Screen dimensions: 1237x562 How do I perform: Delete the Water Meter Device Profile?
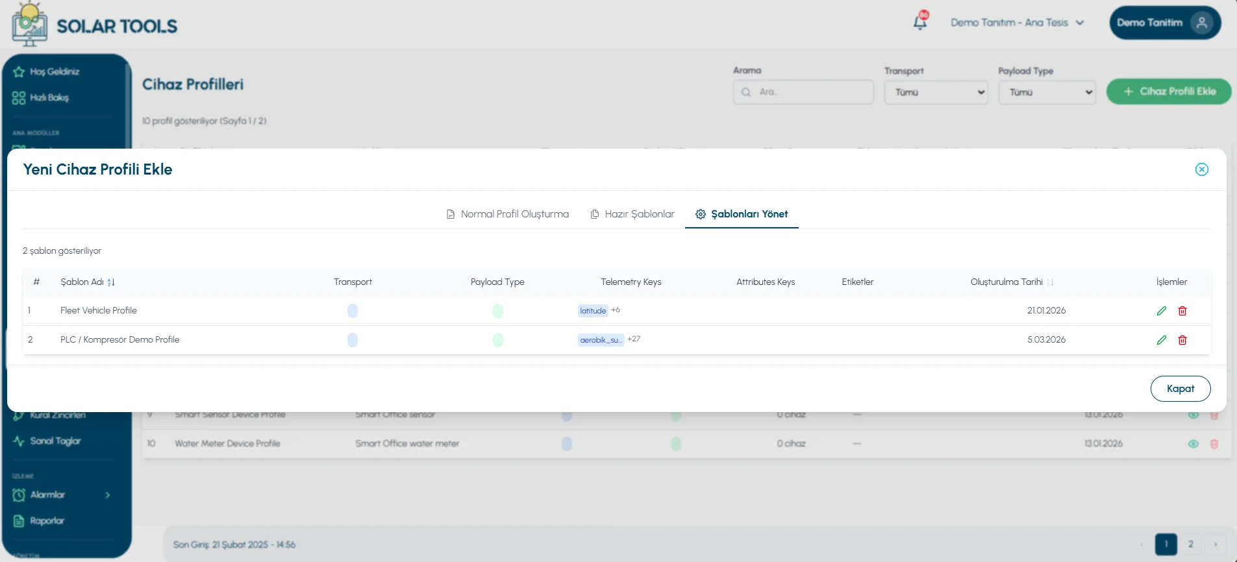point(1214,444)
